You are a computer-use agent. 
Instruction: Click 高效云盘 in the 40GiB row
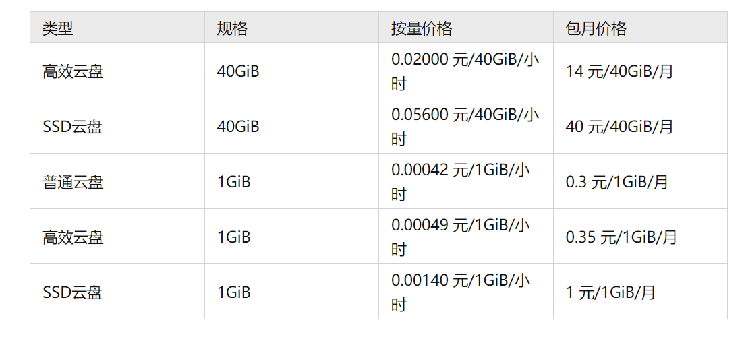pos(73,71)
